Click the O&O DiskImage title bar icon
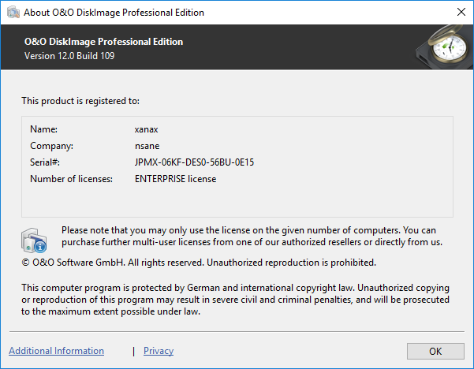 (13, 12)
